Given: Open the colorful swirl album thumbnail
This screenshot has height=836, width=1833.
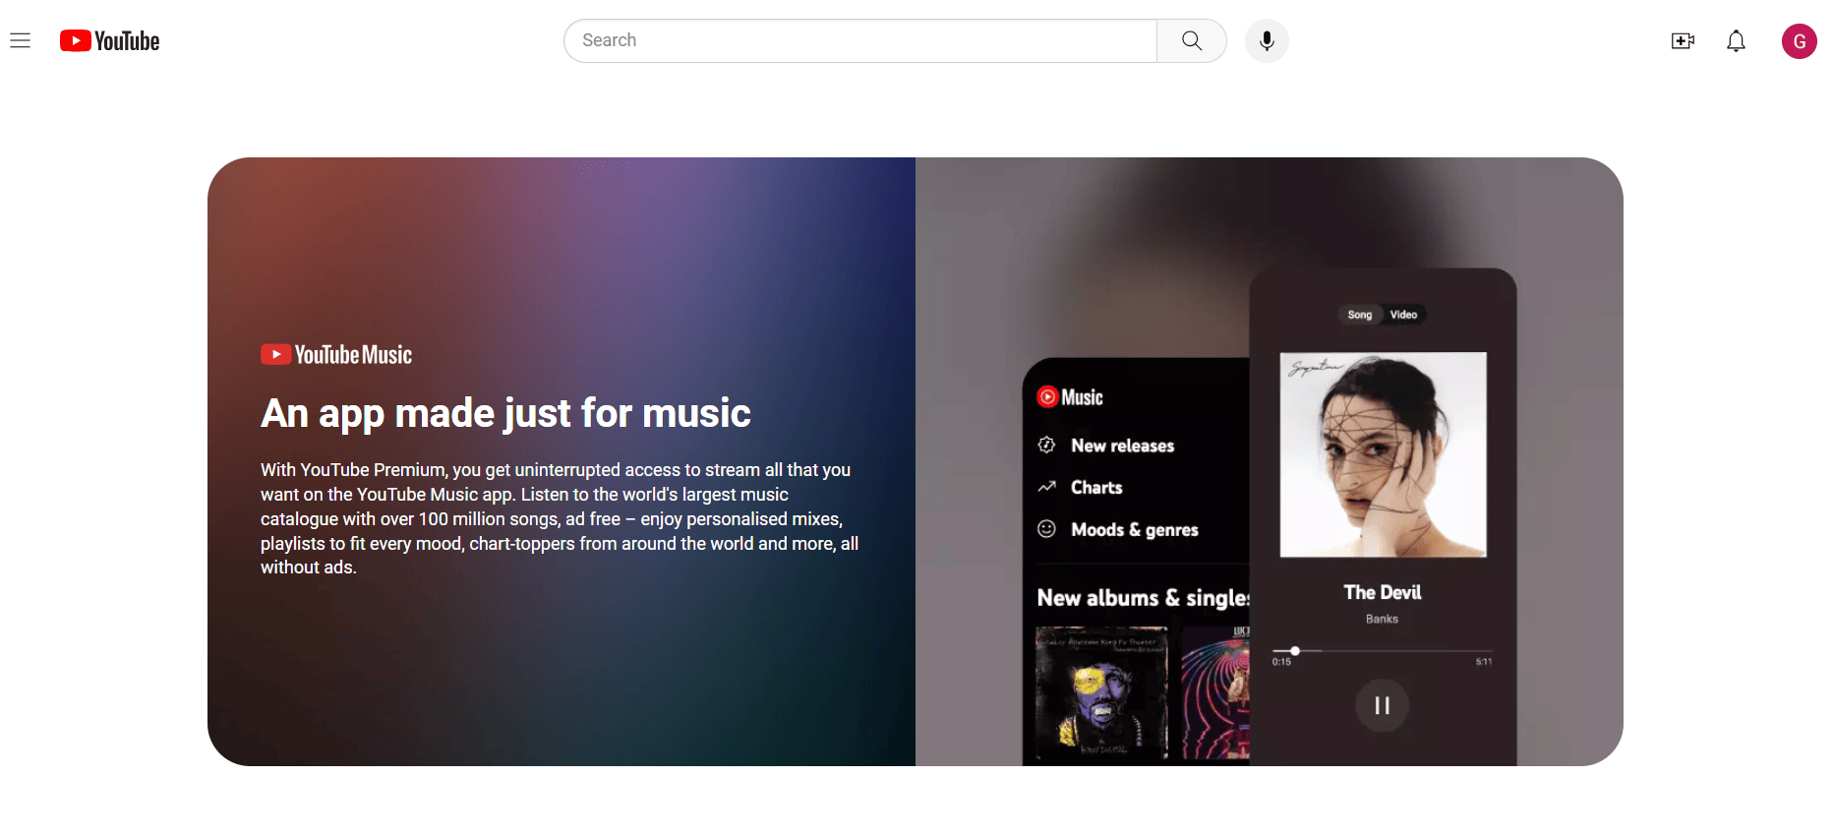Looking at the screenshot, I should (1215, 693).
